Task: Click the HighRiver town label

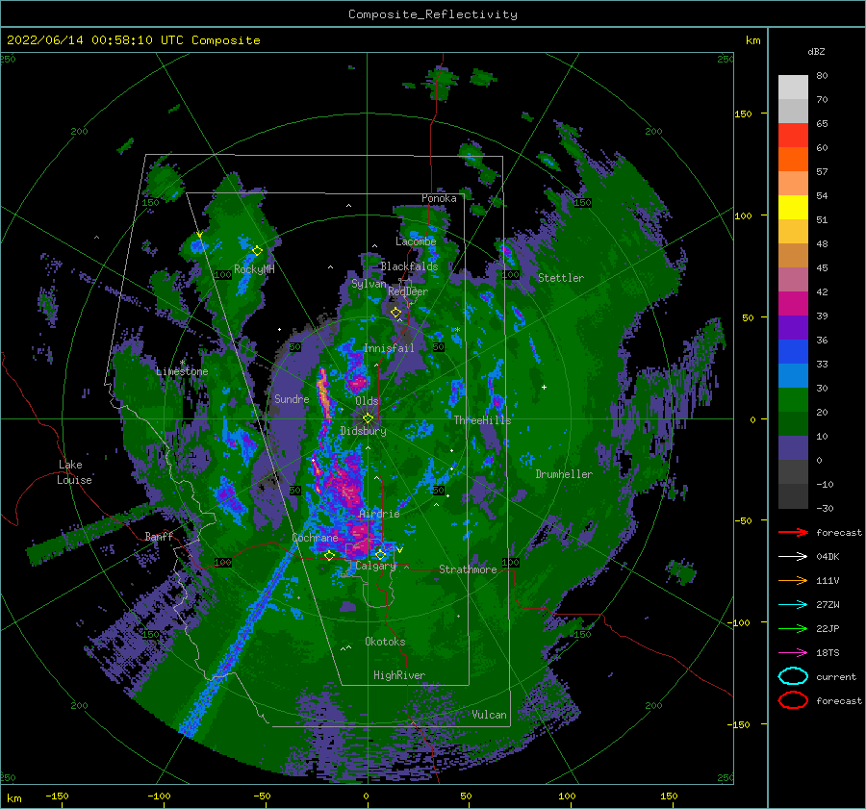Action: 398,675
